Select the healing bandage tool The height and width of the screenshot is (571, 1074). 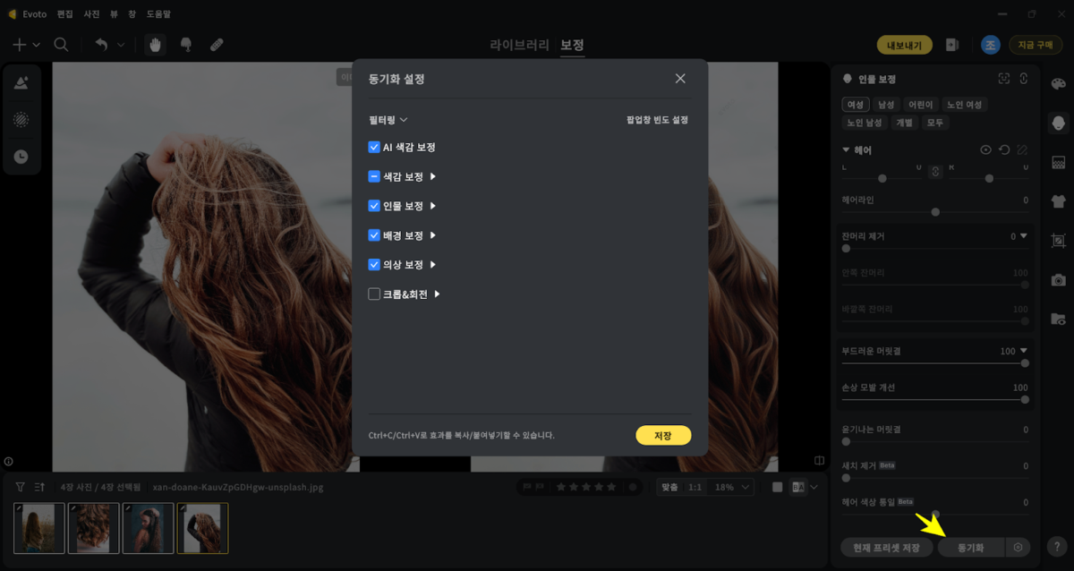point(217,45)
